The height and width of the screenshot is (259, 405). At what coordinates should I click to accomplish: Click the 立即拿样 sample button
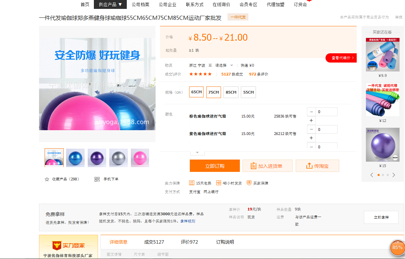[381, 217]
